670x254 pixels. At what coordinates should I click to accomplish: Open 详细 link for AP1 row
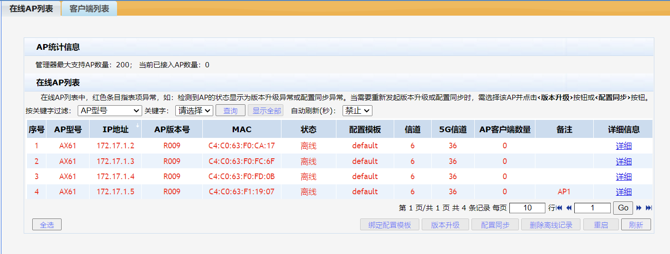(624, 191)
